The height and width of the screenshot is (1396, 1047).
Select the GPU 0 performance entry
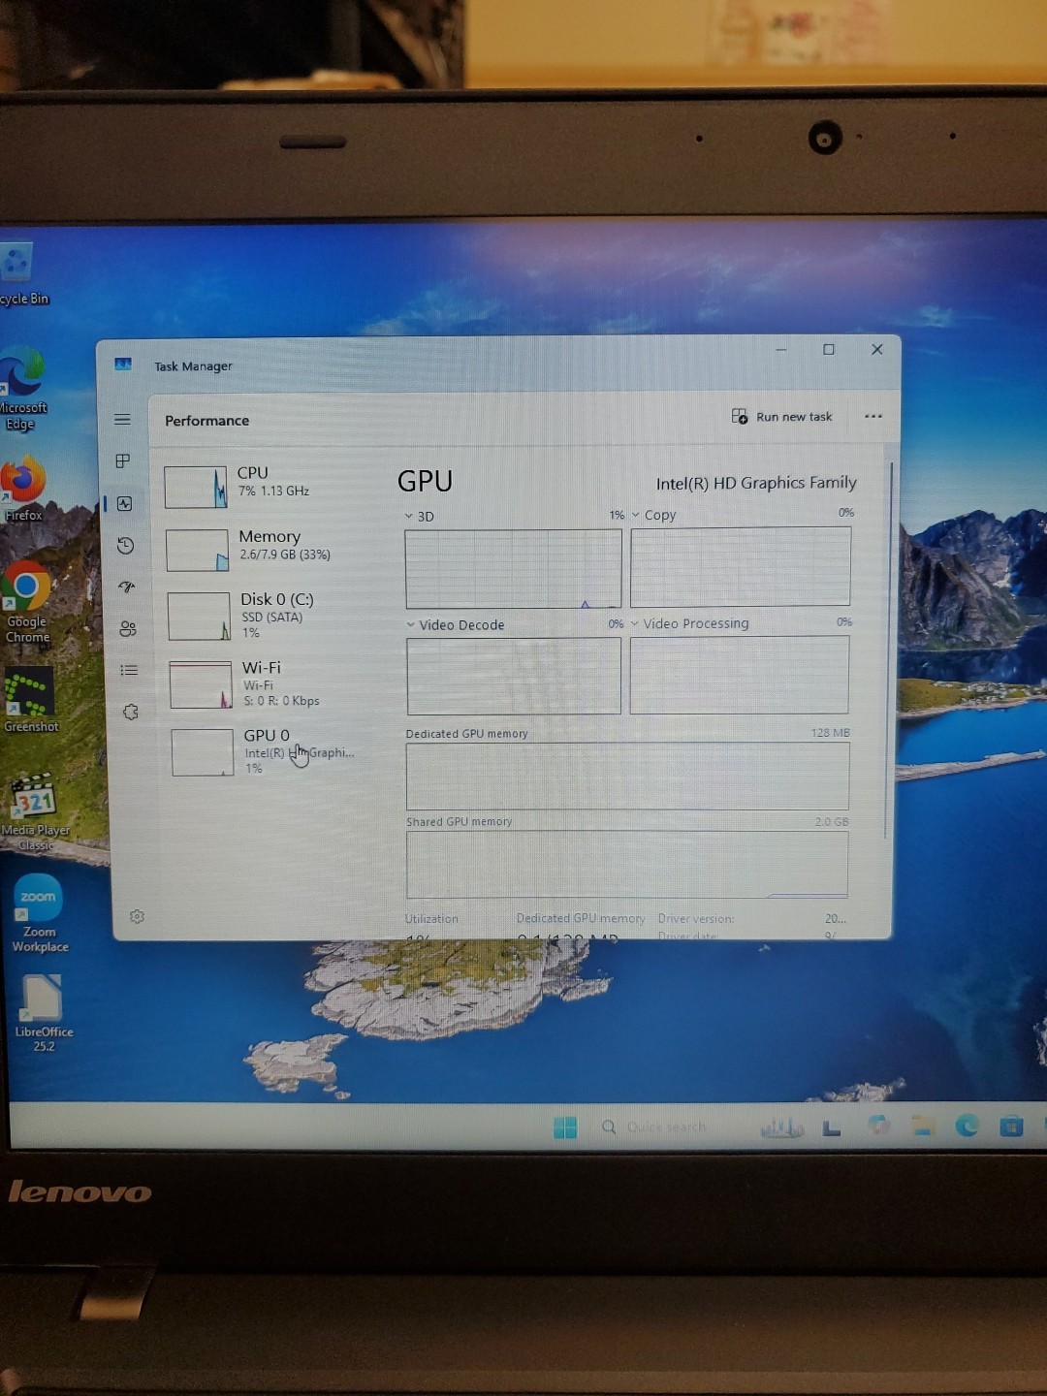[270, 751]
